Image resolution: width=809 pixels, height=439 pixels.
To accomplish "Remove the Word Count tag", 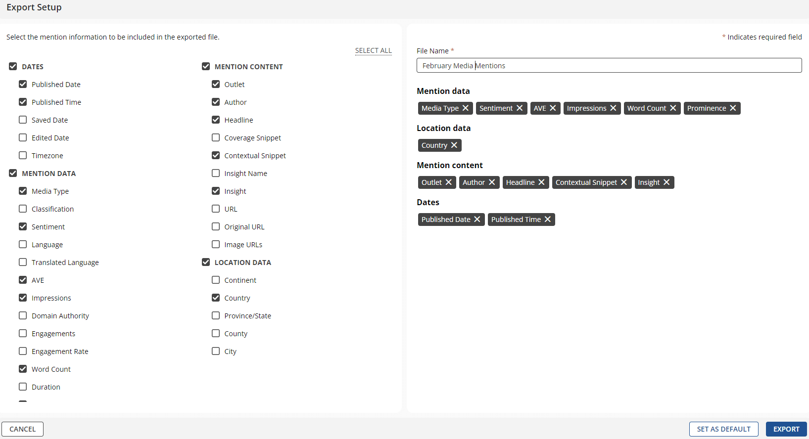I will [672, 108].
